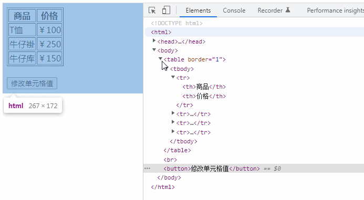
Task: Click the ￥250 price cell
Action: tap(49, 44)
